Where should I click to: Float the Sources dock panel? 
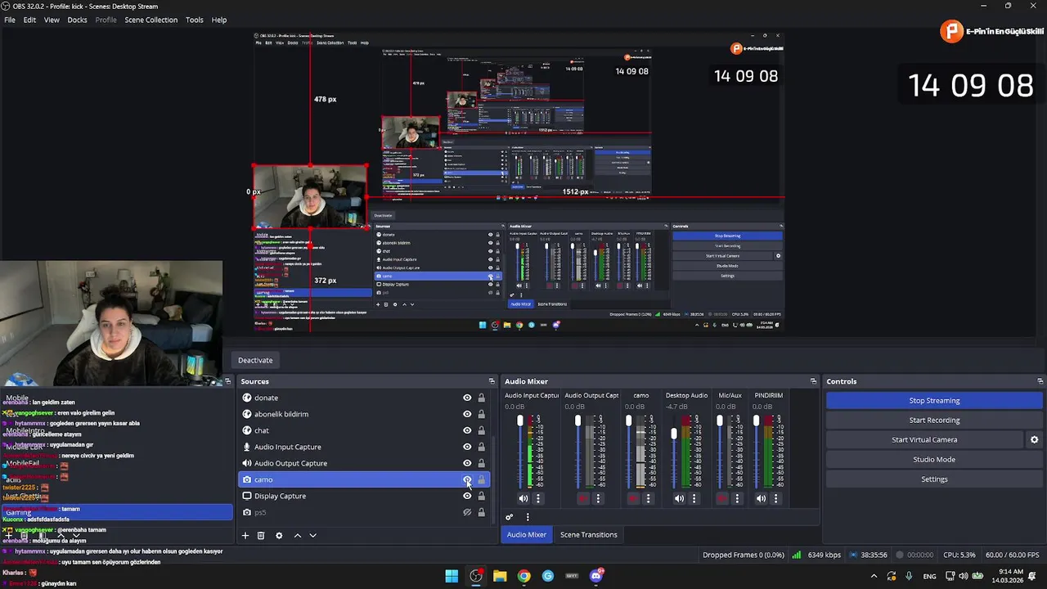[x=492, y=381]
